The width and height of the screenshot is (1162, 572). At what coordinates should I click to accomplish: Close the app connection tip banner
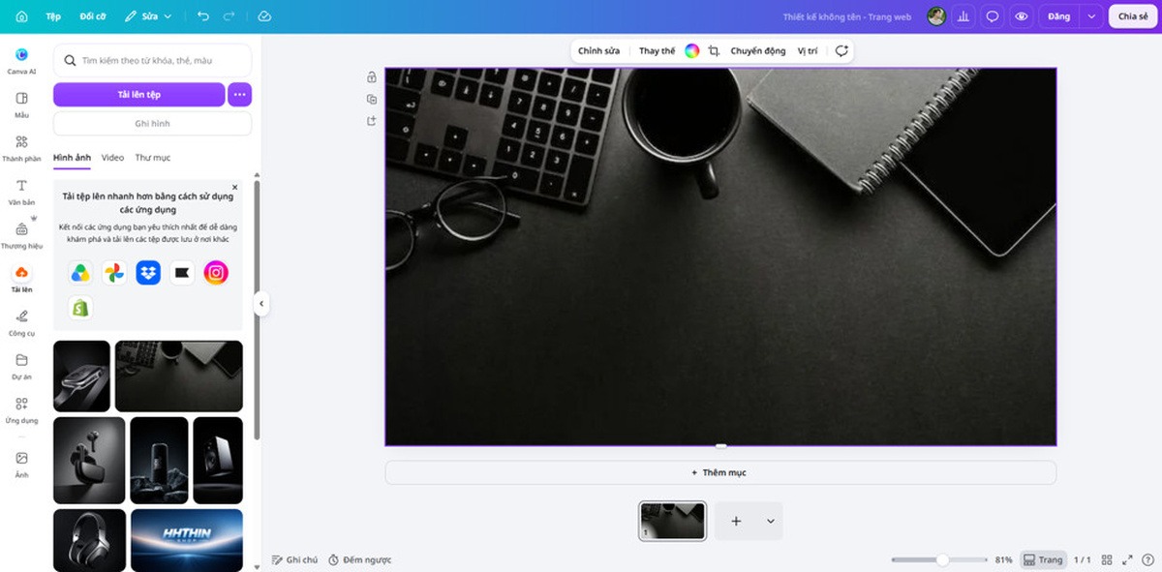tap(234, 187)
